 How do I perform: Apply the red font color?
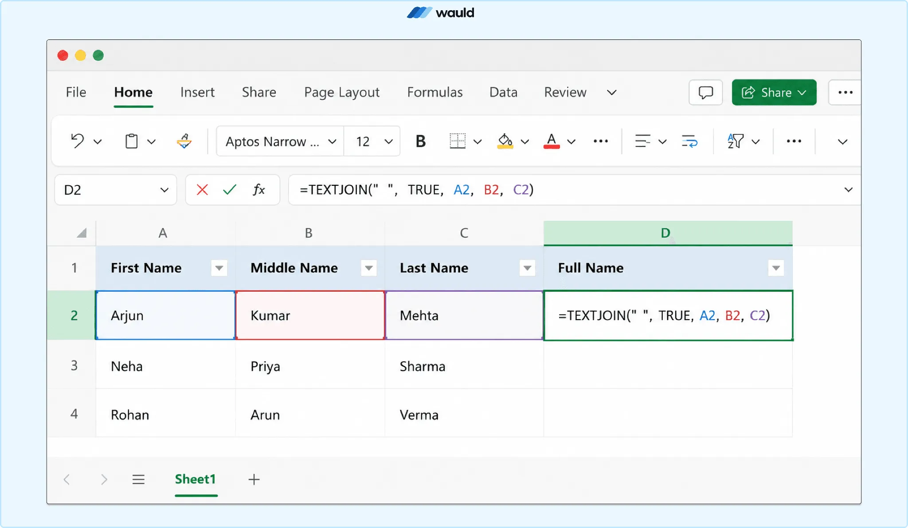(552, 141)
